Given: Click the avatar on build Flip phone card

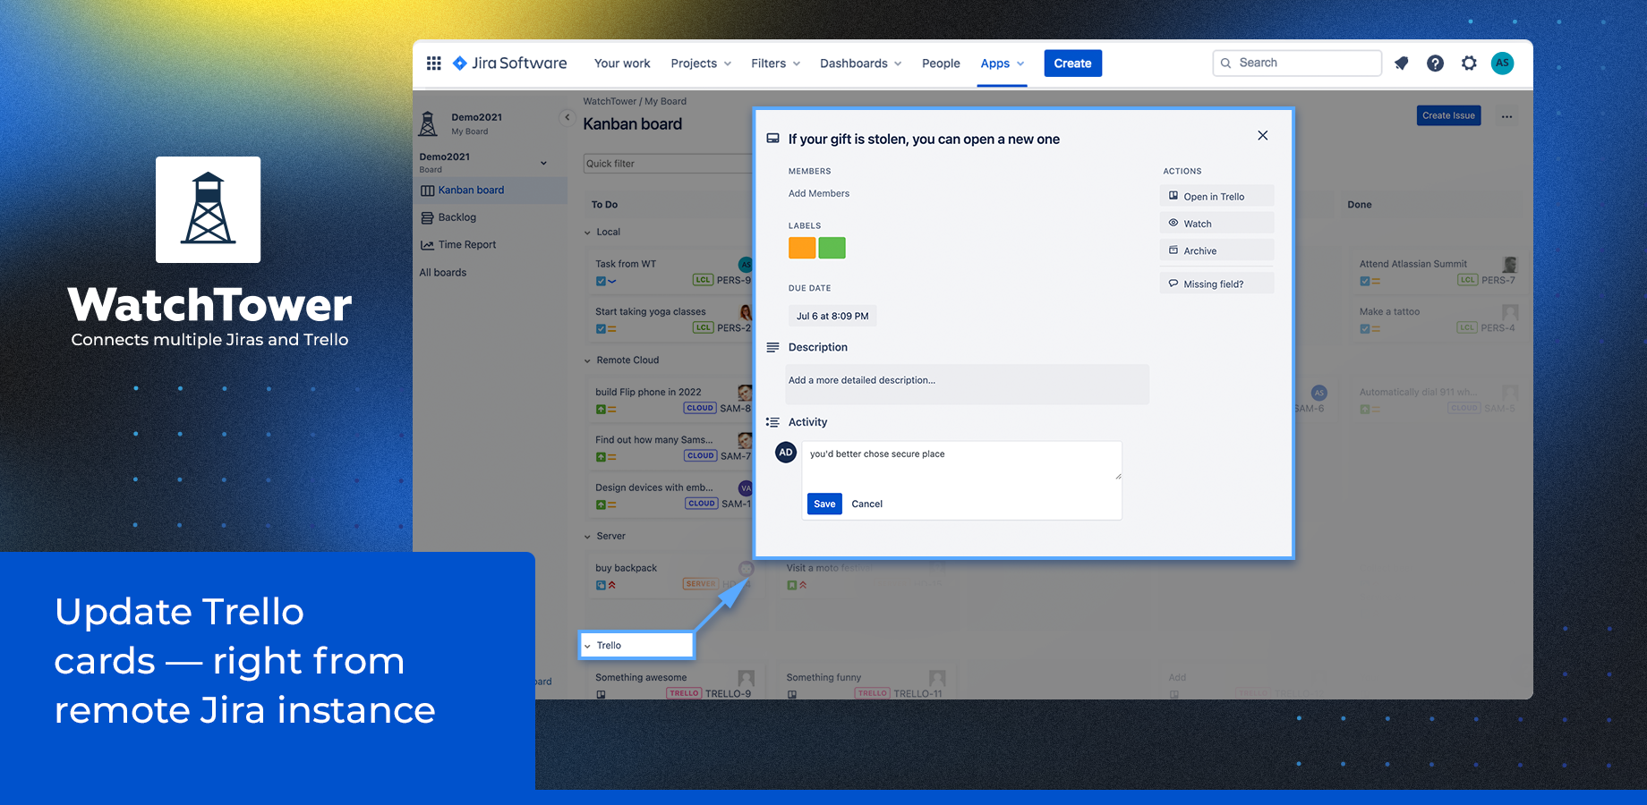Looking at the screenshot, I should (x=745, y=393).
